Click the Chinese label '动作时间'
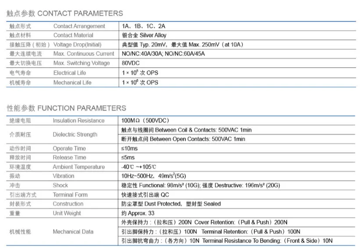 20,149
